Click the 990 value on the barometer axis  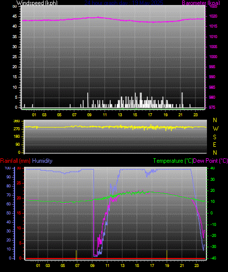tap(212, 77)
